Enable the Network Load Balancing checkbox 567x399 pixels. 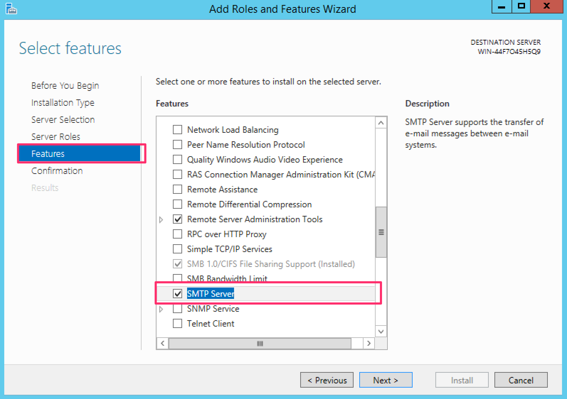click(177, 130)
